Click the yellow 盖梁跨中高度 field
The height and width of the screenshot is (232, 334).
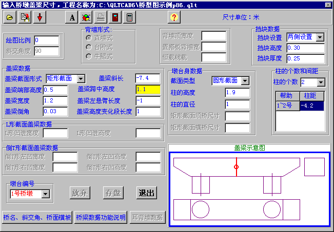pos(148,90)
